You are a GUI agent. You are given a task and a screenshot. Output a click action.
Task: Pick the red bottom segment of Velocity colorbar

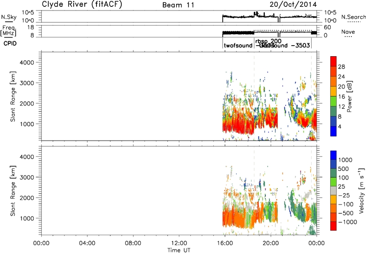pos(334,226)
